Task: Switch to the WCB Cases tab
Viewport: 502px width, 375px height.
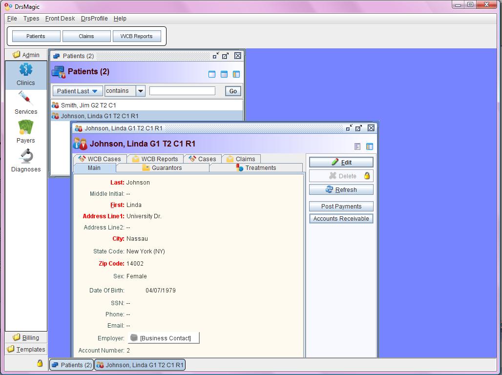Action: pyautogui.click(x=100, y=159)
